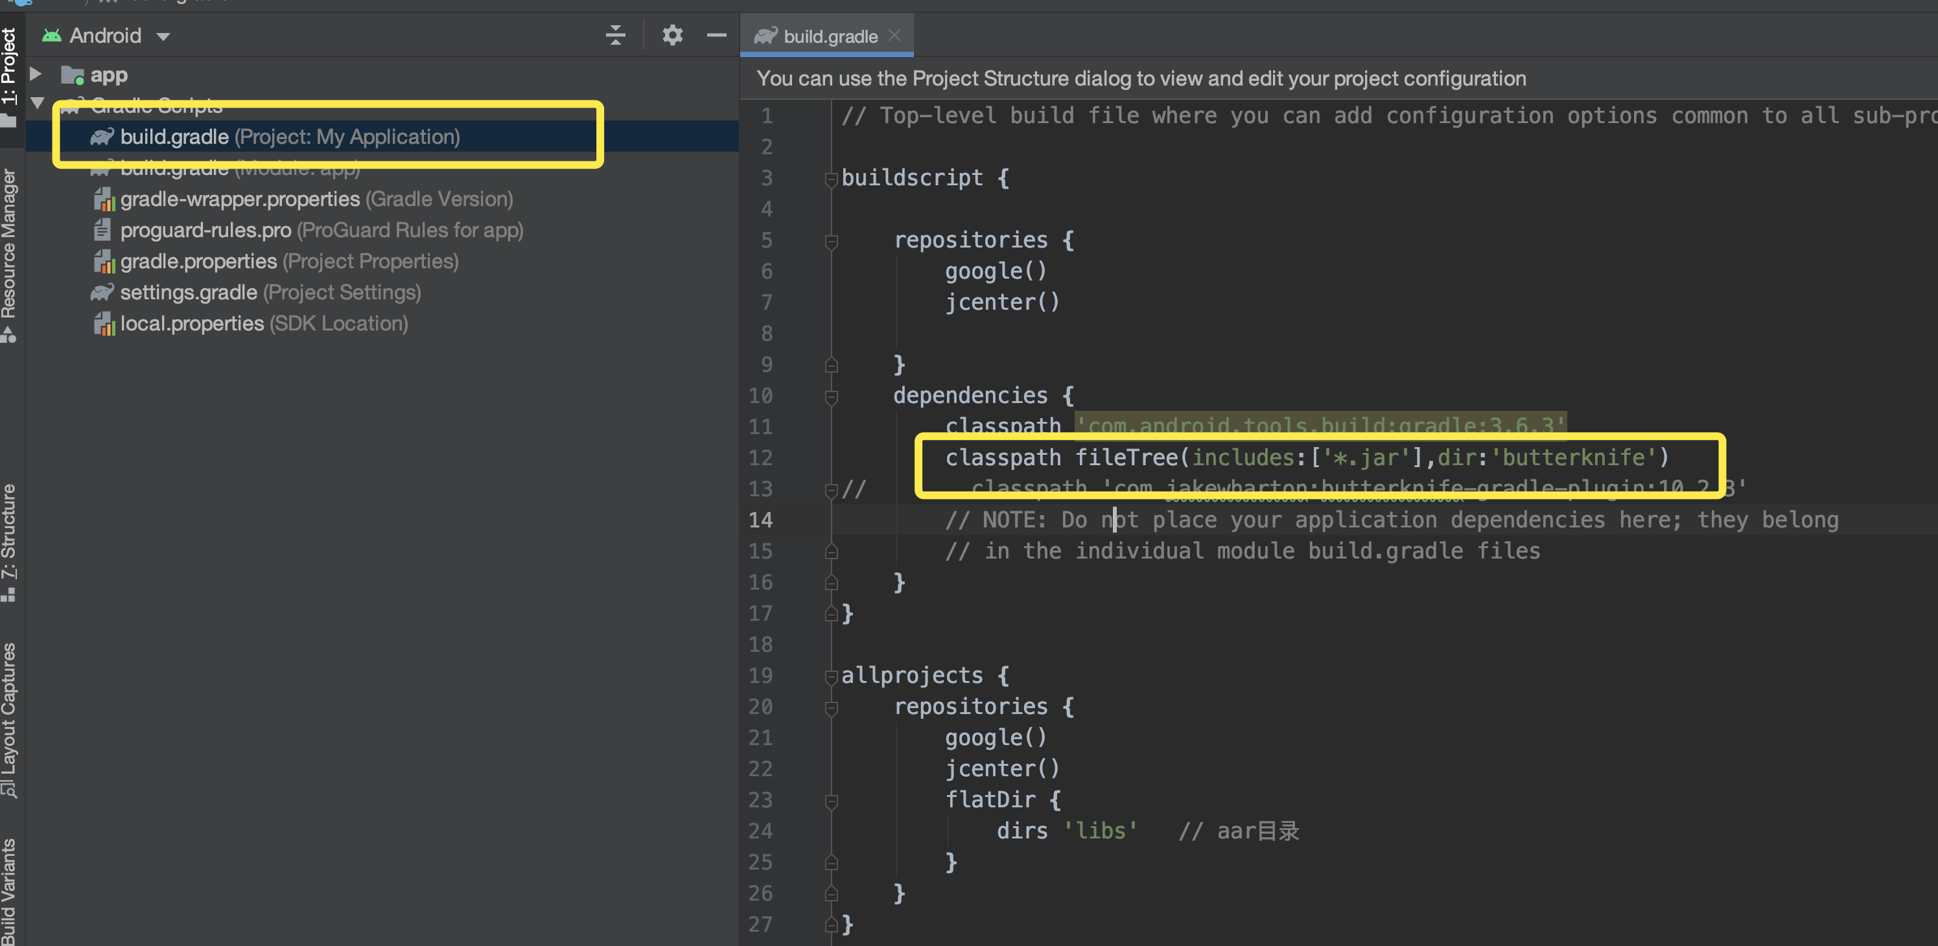The image size is (1938, 946).
Task: Click the collapse all icon in Project panel
Action: click(x=615, y=34)
